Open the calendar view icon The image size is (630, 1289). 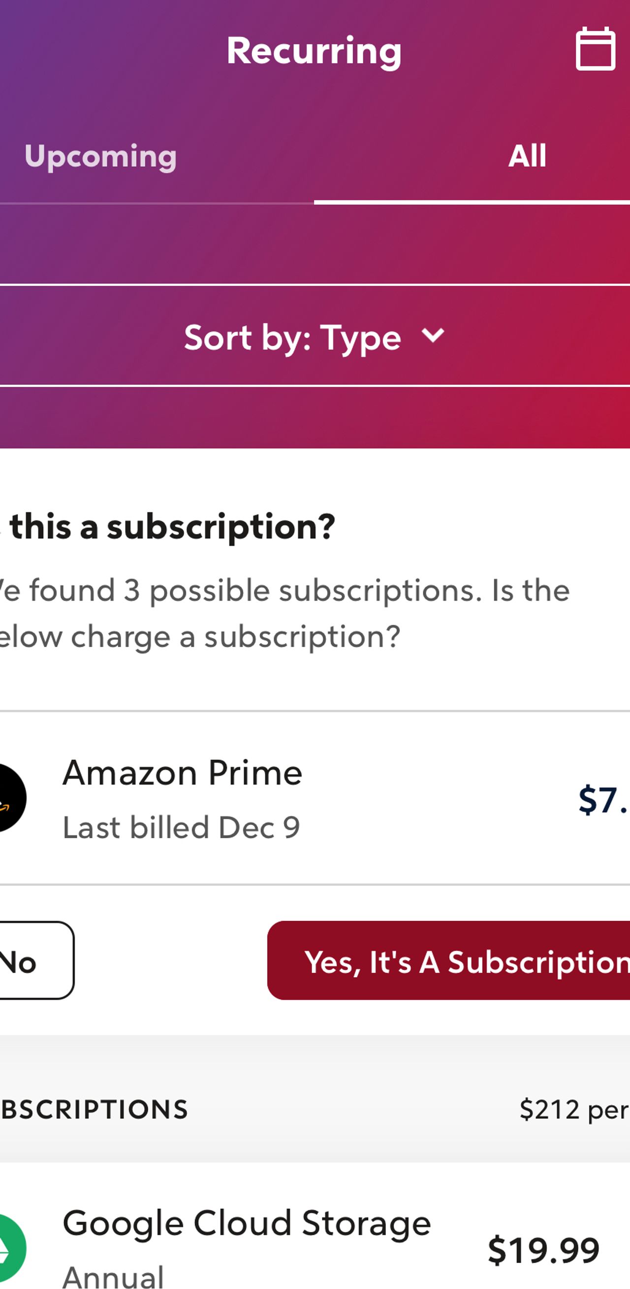(595, 49)
